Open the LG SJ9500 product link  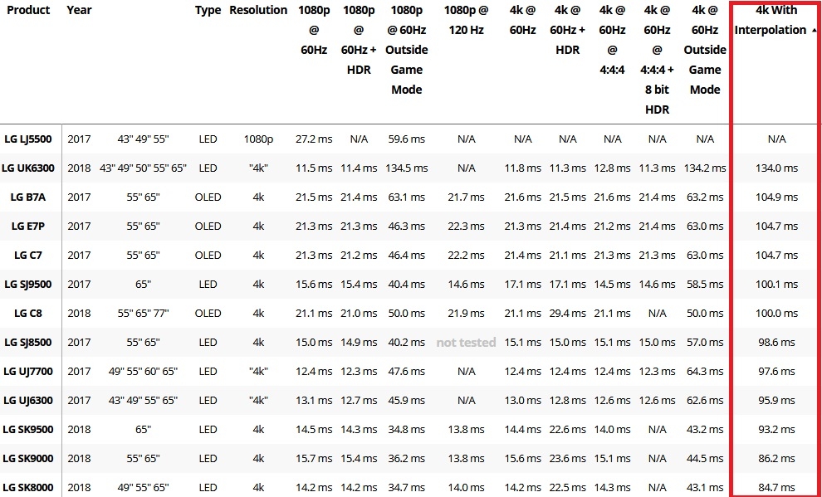28,285
